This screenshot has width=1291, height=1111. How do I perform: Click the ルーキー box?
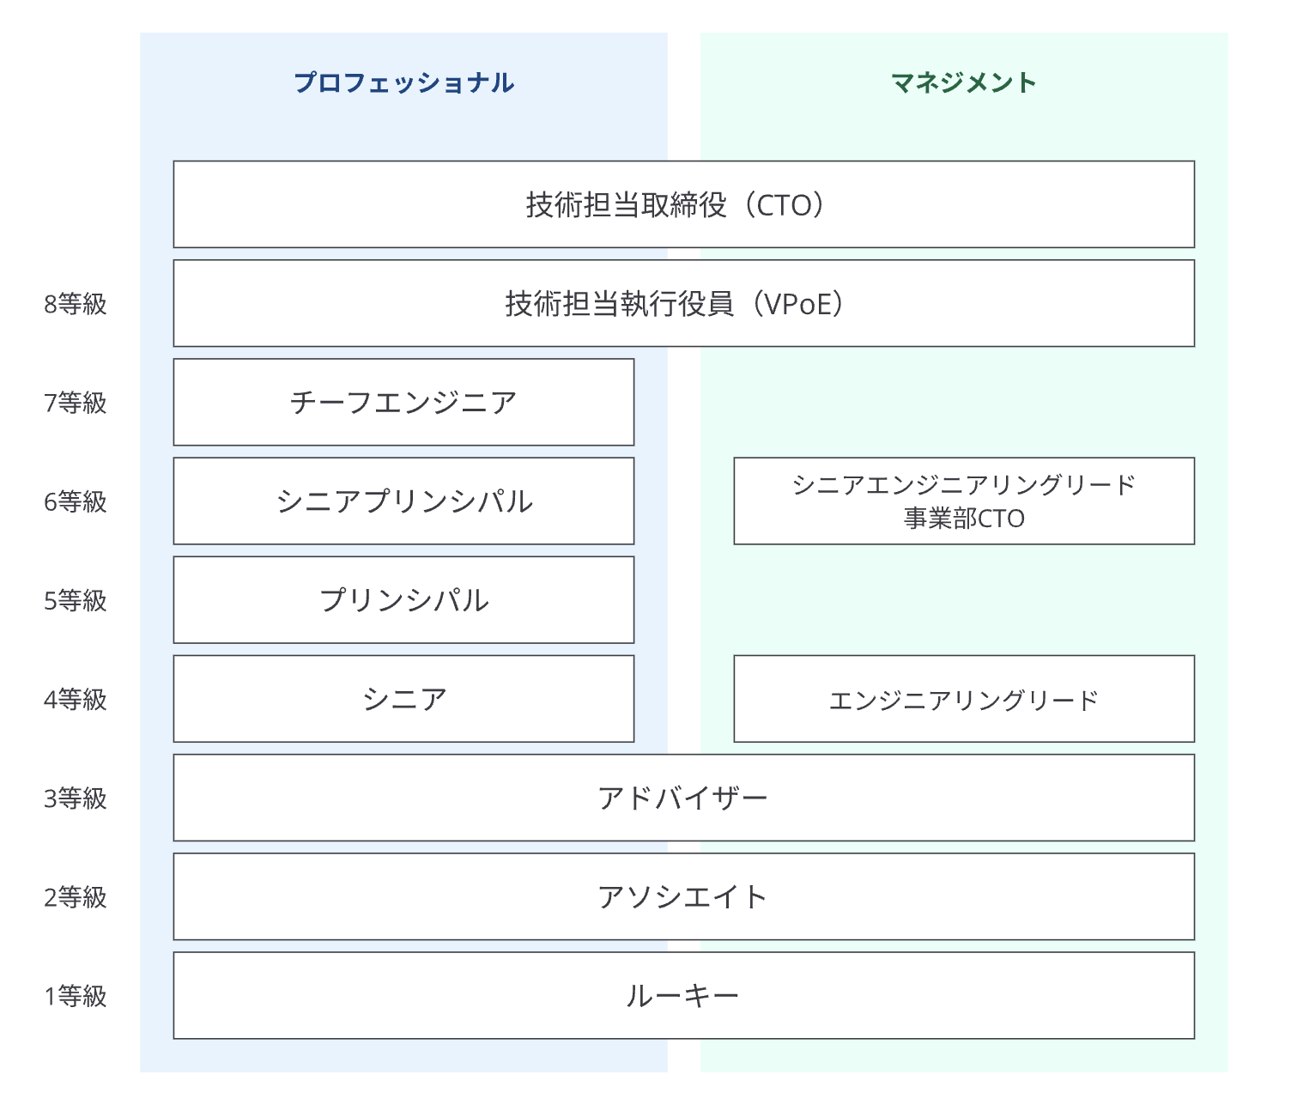pos(683,995)
